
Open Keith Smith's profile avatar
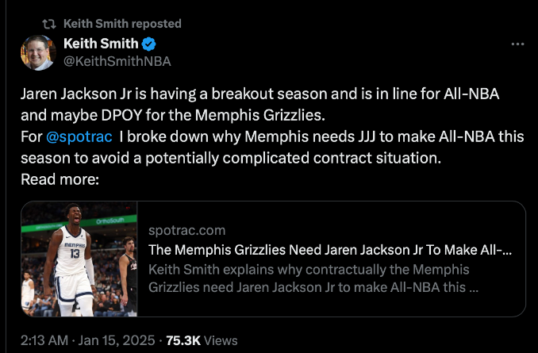coord(37,52)
